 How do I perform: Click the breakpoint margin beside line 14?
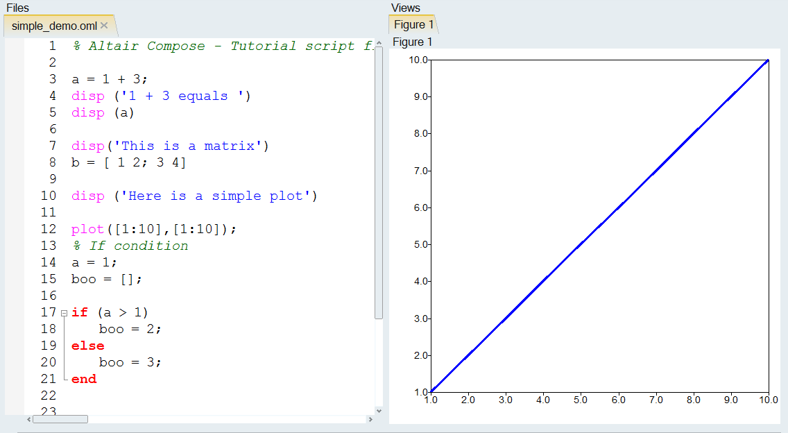(x=15, y=262)
